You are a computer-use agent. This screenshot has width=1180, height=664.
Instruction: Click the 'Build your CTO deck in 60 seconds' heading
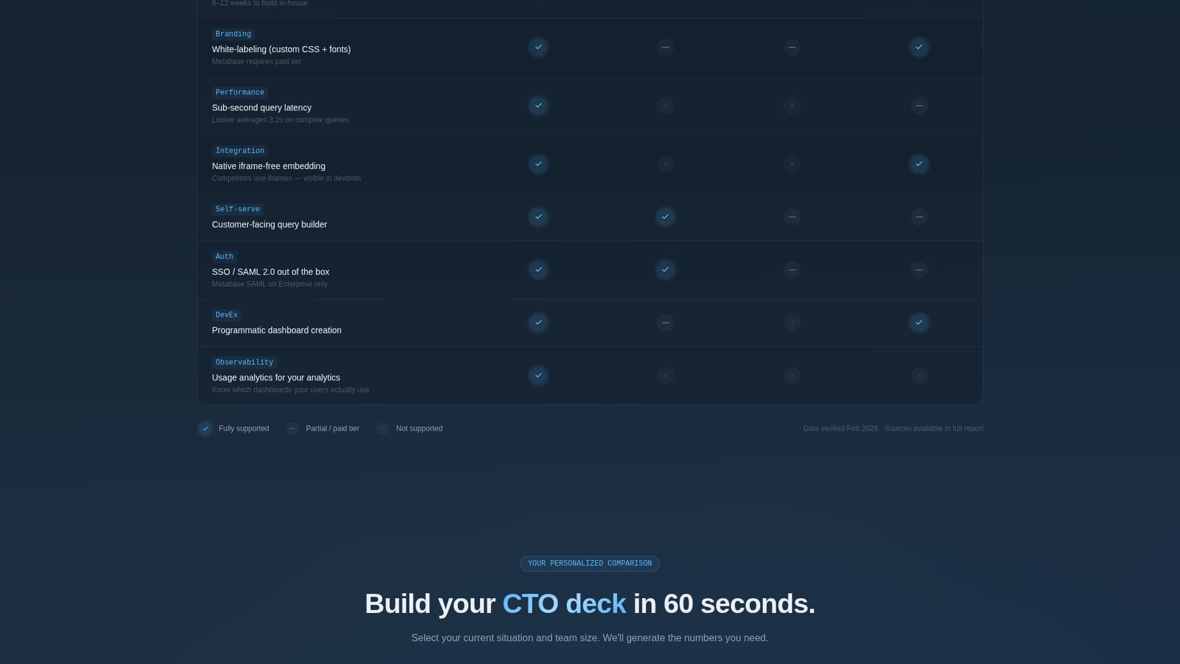click(590, 604)
